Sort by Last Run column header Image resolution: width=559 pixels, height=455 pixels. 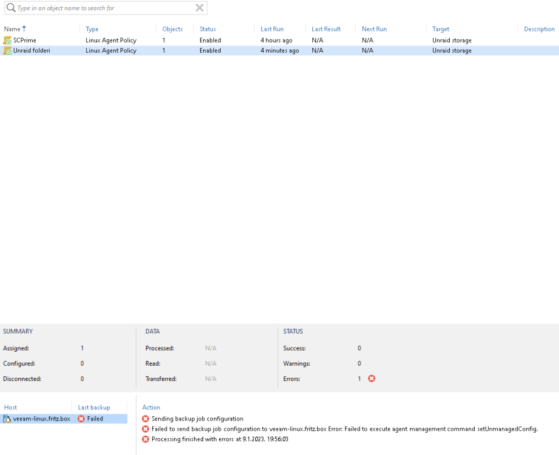272,29
